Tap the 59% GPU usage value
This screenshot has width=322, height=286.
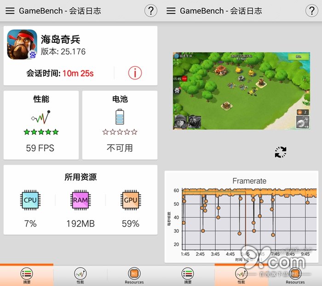tap(131, 223)
